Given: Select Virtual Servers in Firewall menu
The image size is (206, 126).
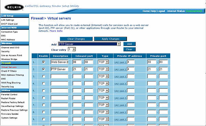Looking at the screenshot, I should click(x=9, y=67).
